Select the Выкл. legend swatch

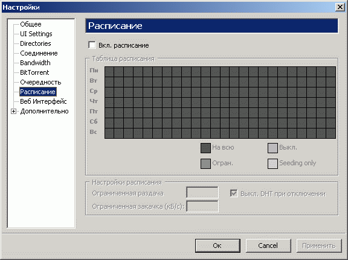pyautogui.click(x=272, y=148)
